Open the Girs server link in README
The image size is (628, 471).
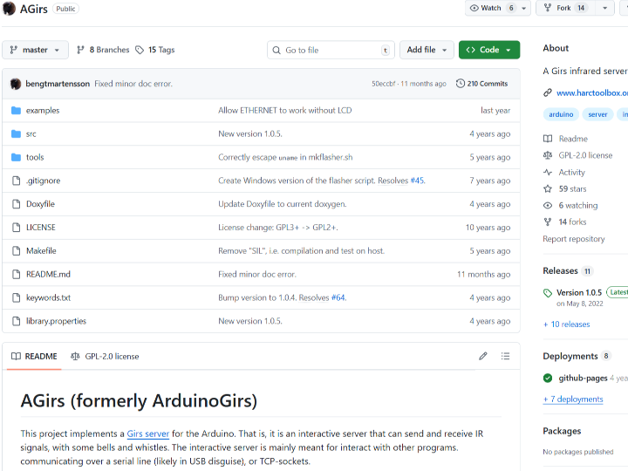click(x=148, y=433)
